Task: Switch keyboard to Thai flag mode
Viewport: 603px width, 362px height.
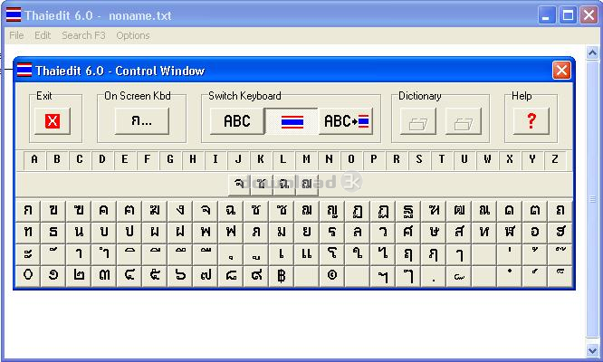Action: [292, 121]
